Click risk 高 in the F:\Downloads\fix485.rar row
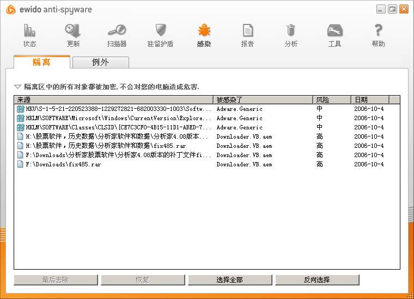This screenshot has width=414, height=299. (319, 164)
